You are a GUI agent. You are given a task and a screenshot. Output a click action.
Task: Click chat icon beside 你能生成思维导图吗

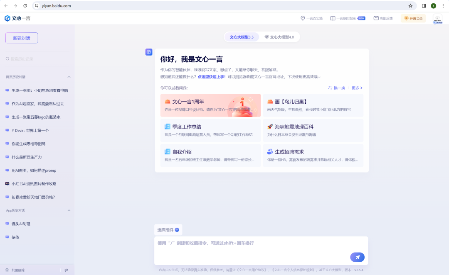[7, 144]
